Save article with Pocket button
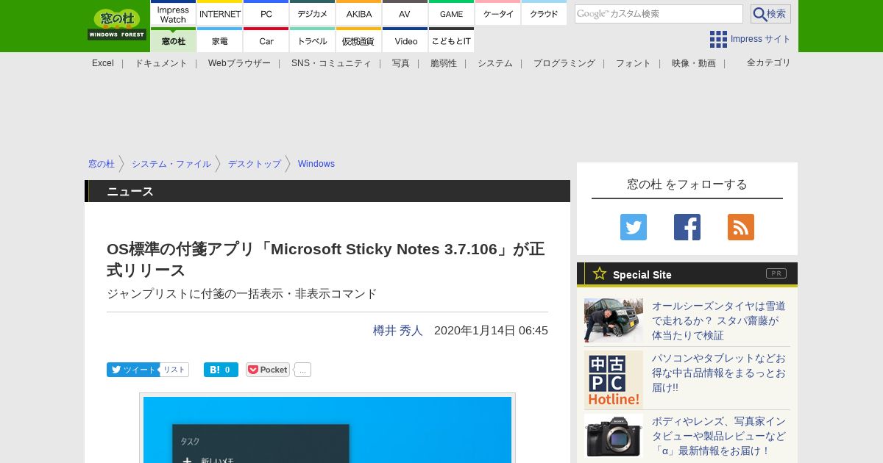Screen dimensions: 883x463 pyautogui.click(x=268, y=370)
